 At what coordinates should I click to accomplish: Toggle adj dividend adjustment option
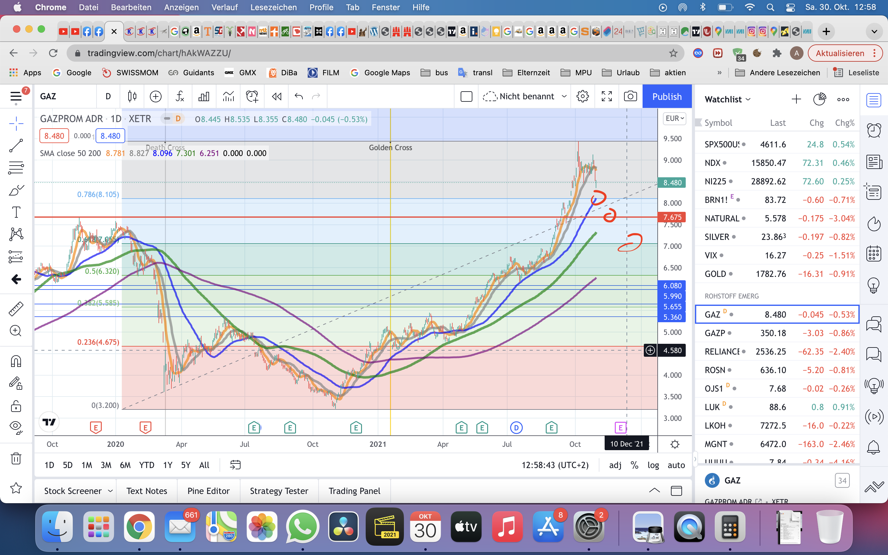click(x=615, y=465)
